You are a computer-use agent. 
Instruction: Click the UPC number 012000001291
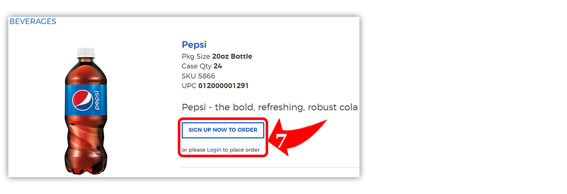223,86
